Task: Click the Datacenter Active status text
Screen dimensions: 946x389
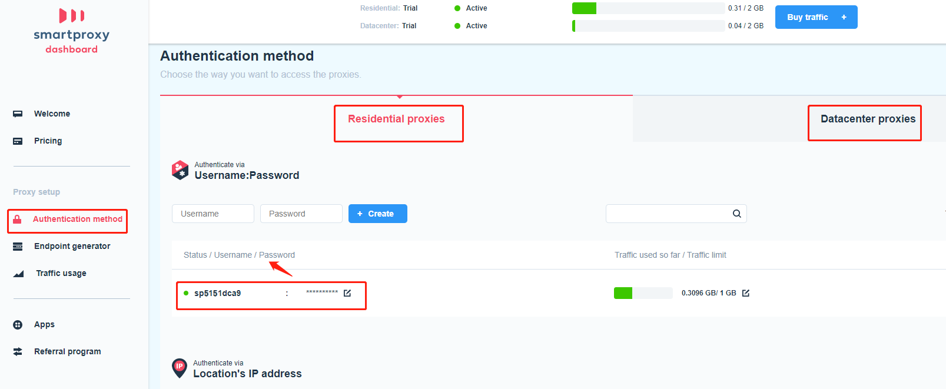Action: [477, 26]
